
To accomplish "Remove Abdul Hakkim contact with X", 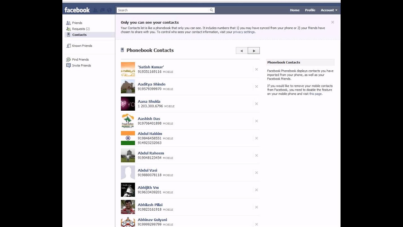I will 257,138.
